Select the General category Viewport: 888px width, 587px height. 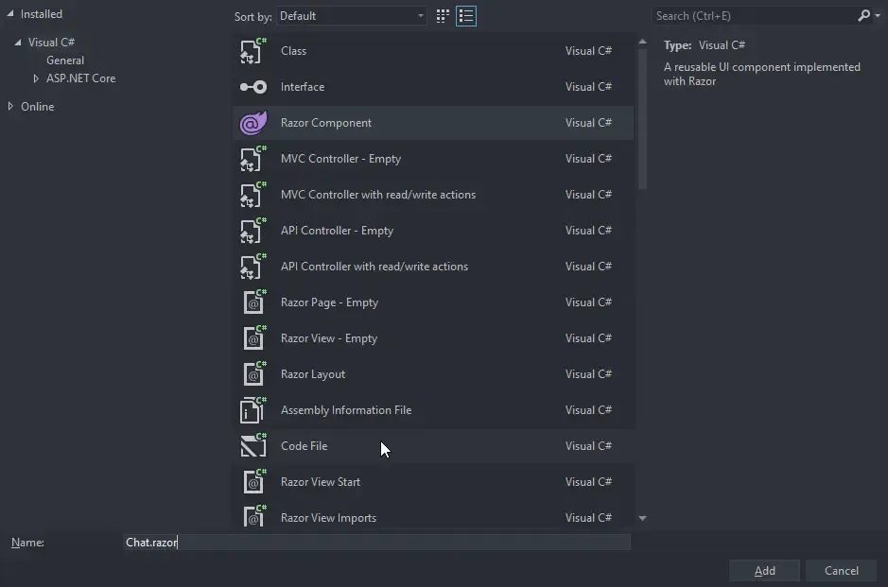pyautogui.click(x=64, y=60)
